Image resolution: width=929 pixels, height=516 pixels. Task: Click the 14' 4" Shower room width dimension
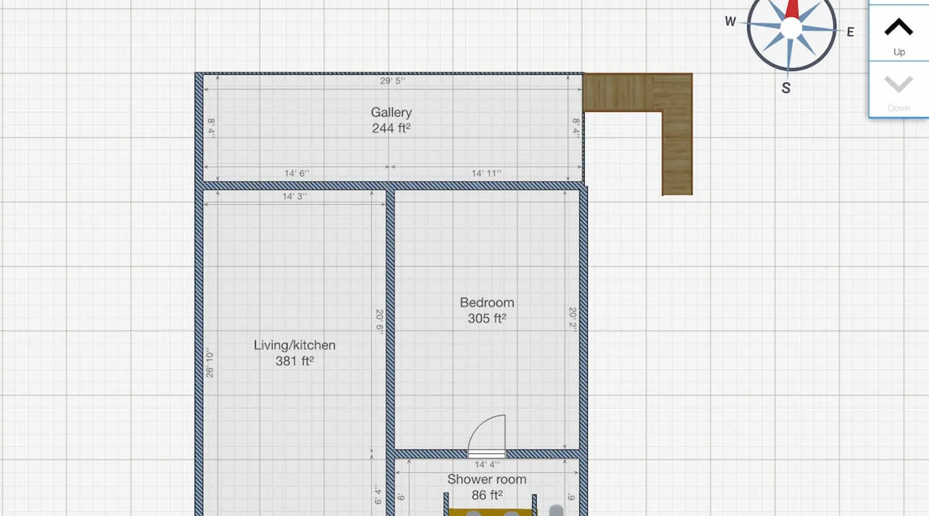point(487,465)
